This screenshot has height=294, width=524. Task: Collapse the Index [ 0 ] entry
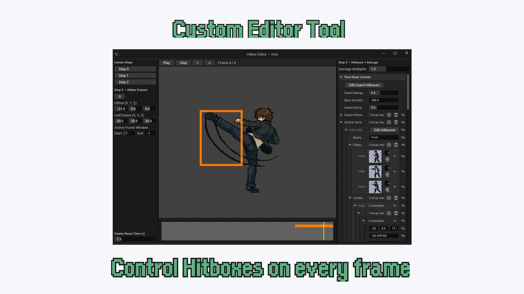[346, 130]
